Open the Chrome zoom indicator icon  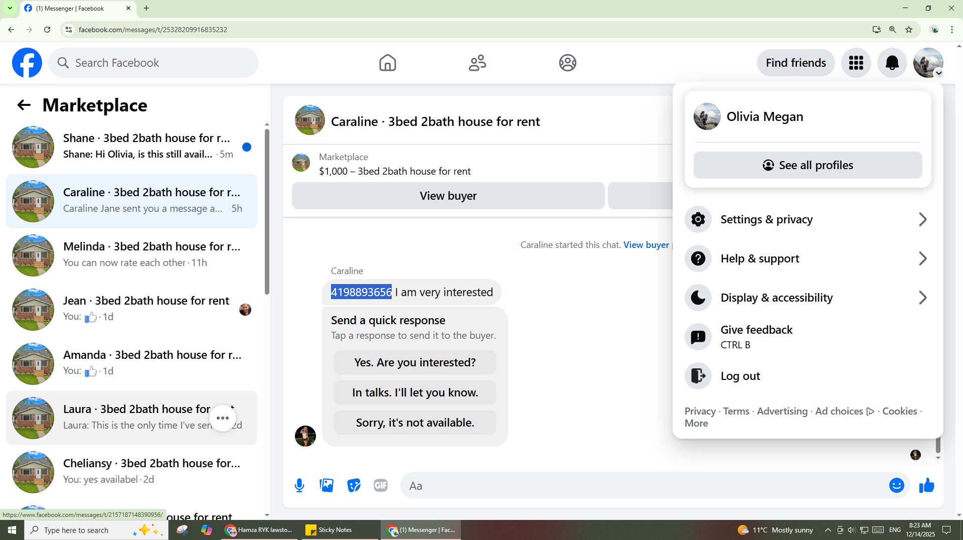(x=893, y=30)
